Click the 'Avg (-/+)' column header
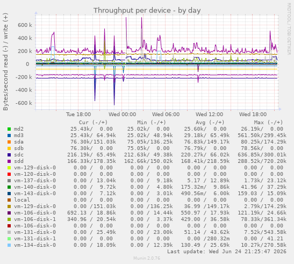Viewport: 294px width, 264px height. (210, 123)
